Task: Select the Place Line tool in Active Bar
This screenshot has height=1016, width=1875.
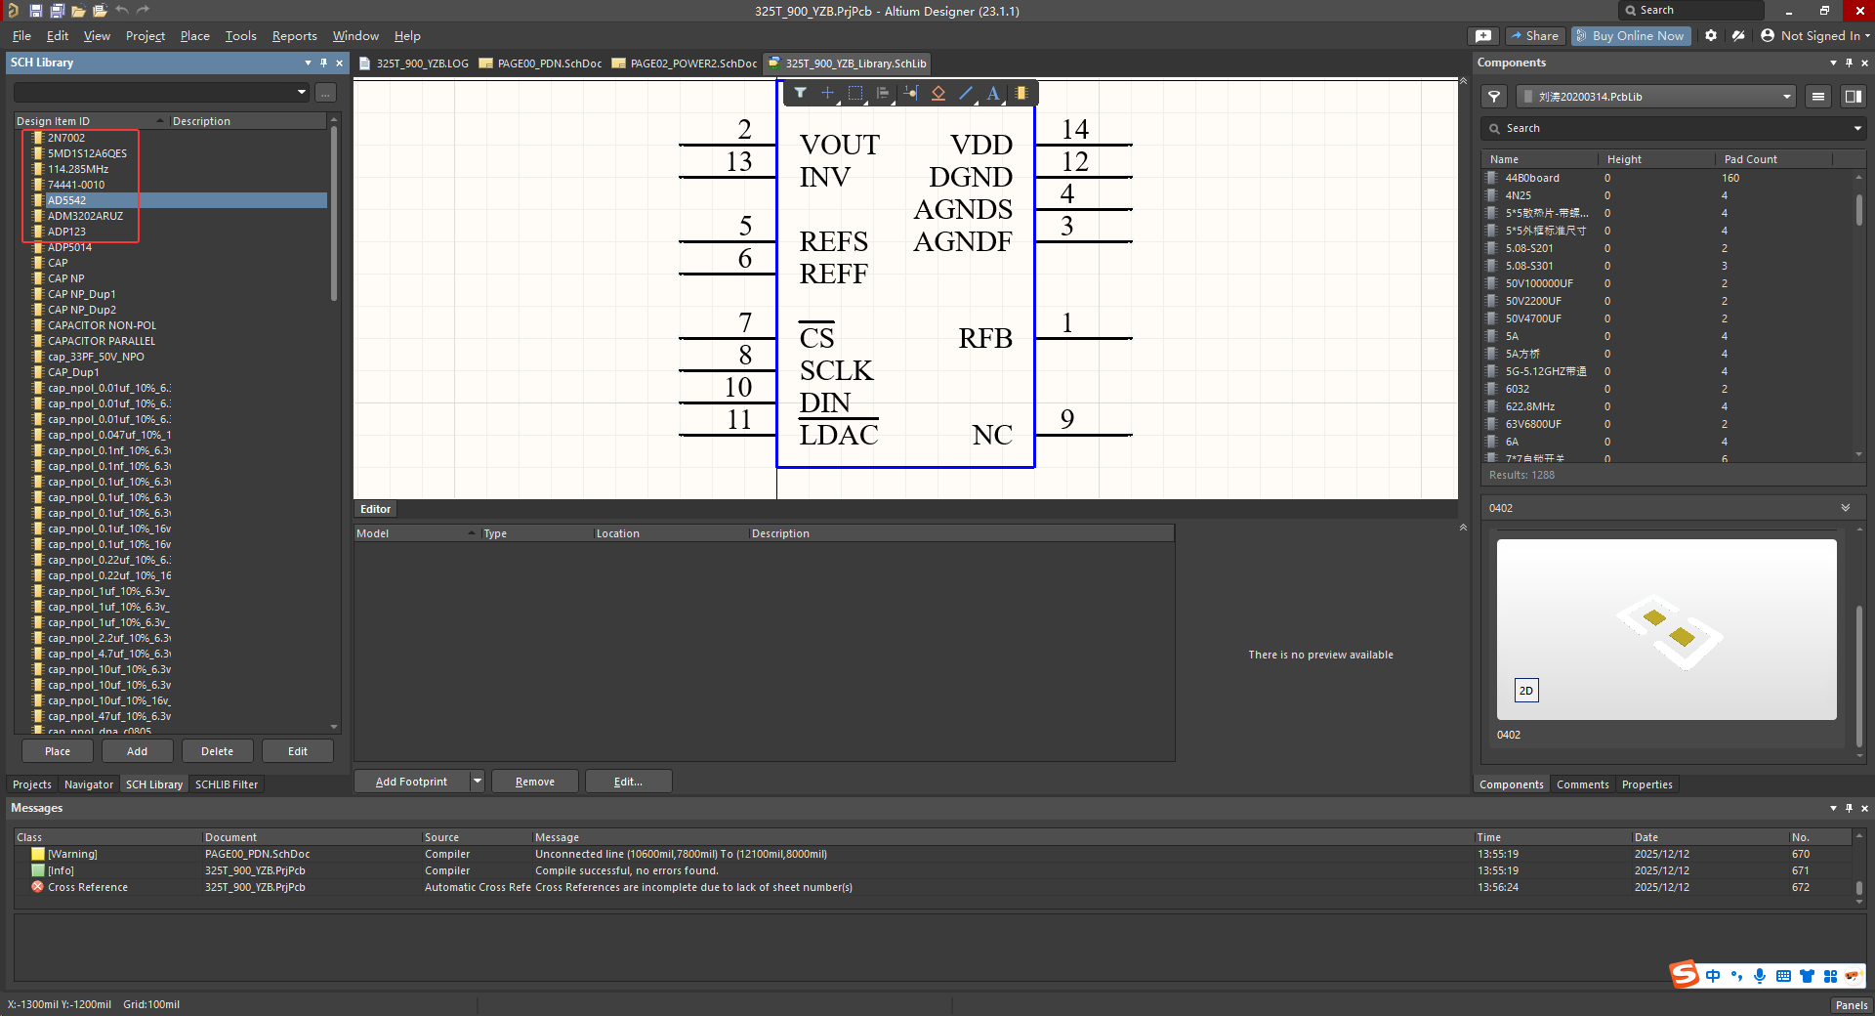Action: 966,93
